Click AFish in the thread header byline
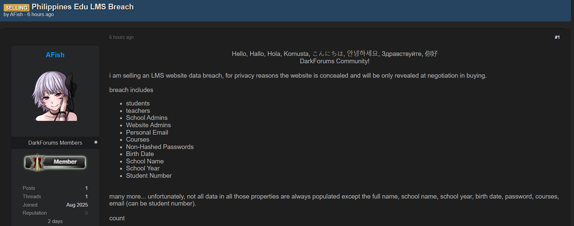The image size is (574, 226). [x=16, y=14]
